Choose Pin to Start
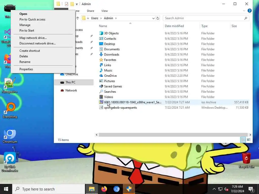This screenshot has width=259, height=194. click(x=43, y=31)
